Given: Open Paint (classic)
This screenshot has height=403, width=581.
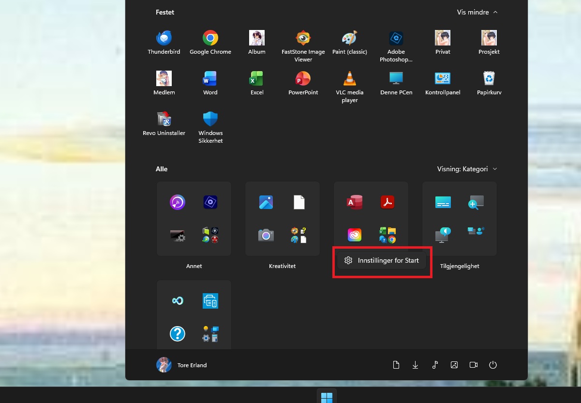Looking at the screenshot, I should (x=350, y=43).
